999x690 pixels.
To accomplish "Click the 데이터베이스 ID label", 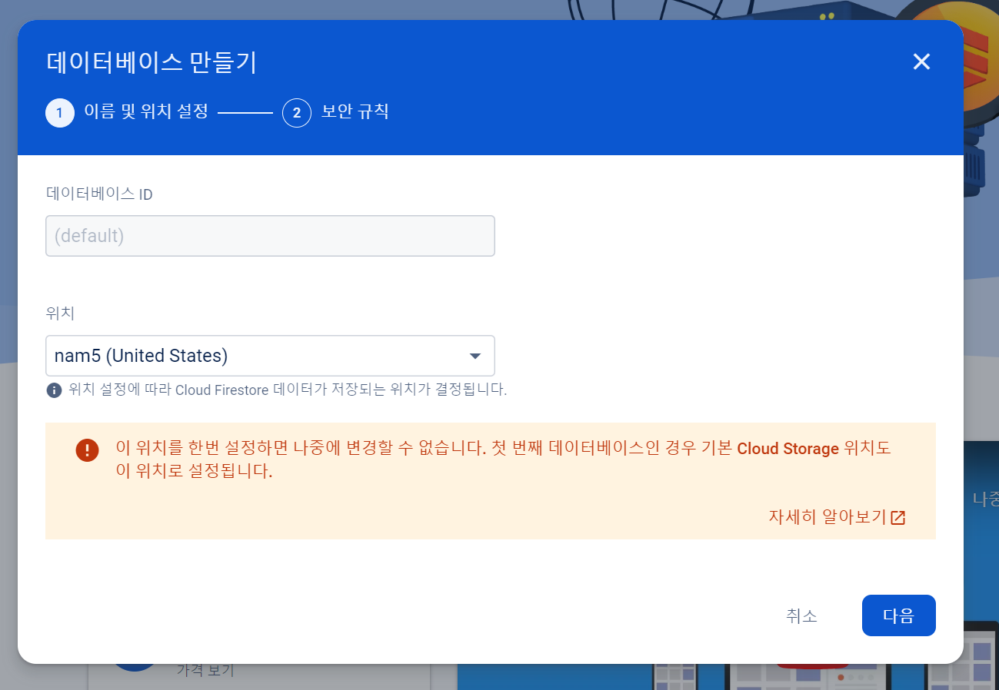I will pos(99,194).
